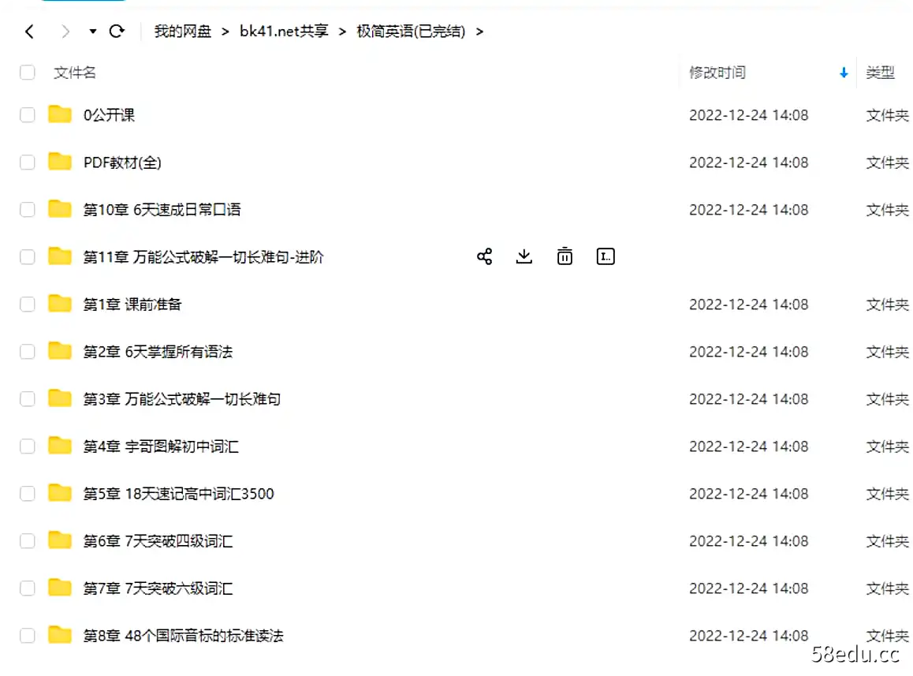Select modified time of 0公开课 row
Image resolution: width=913 pixels, height=676 pixels.
tap(748, 115)
